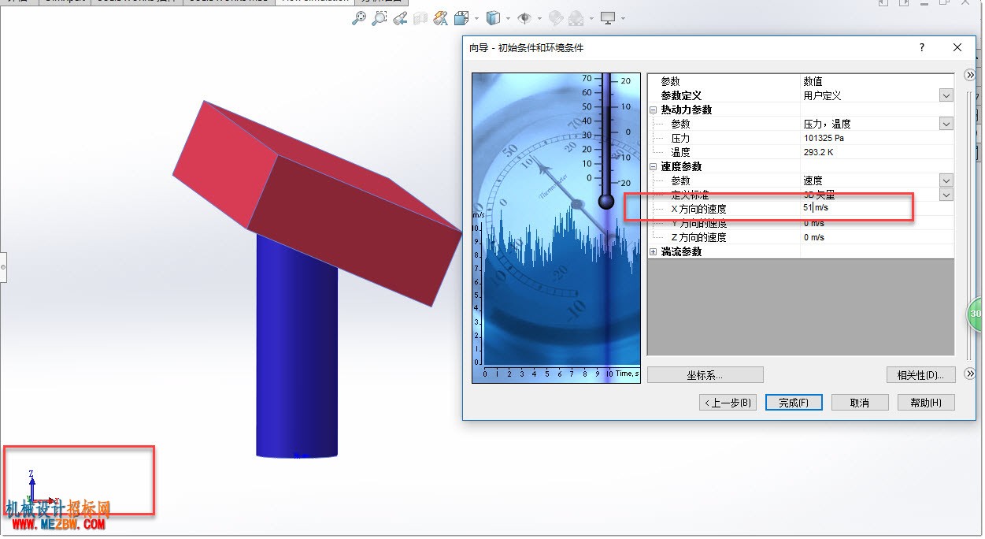Image resolution: width=985 pixels, height=539 pixels.
Task: Click the Apply Scene icon
Action: [x=576, y=17]
